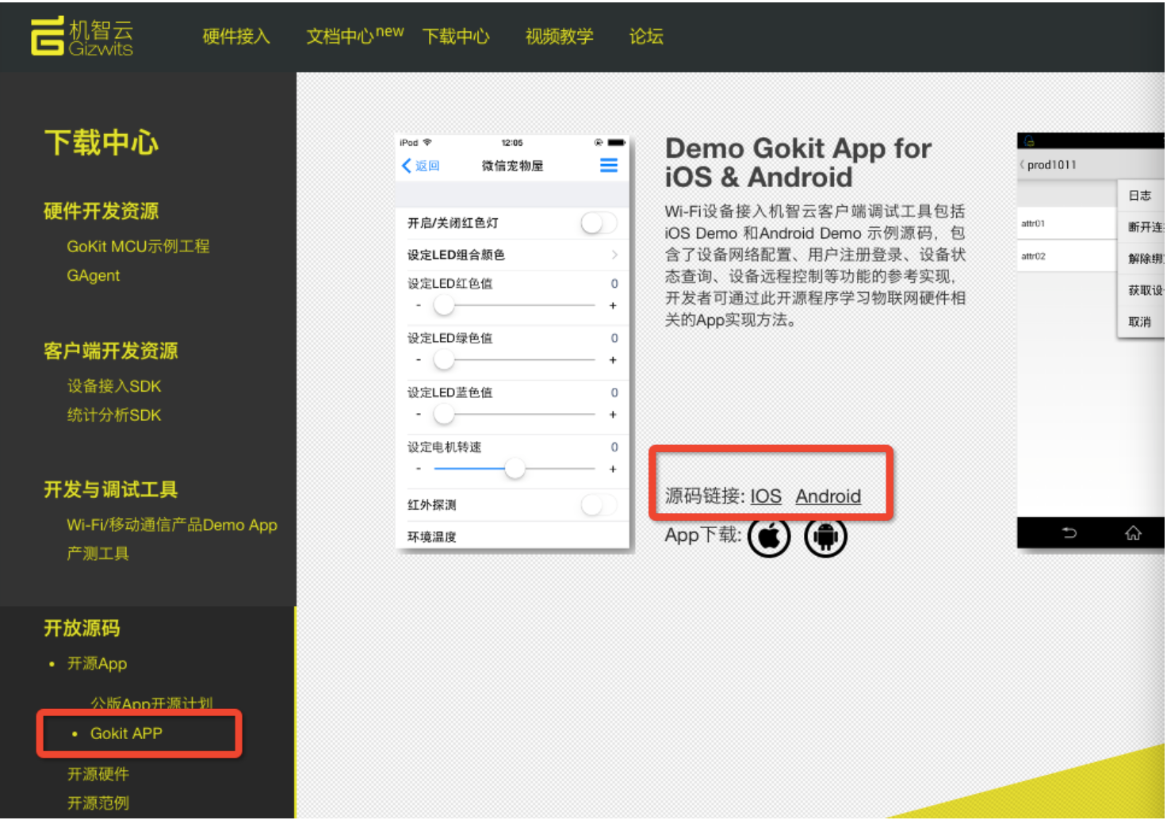1167x820 pixels.
Task: Tap the back arrow labeled 返回
Action: point(420,166)
